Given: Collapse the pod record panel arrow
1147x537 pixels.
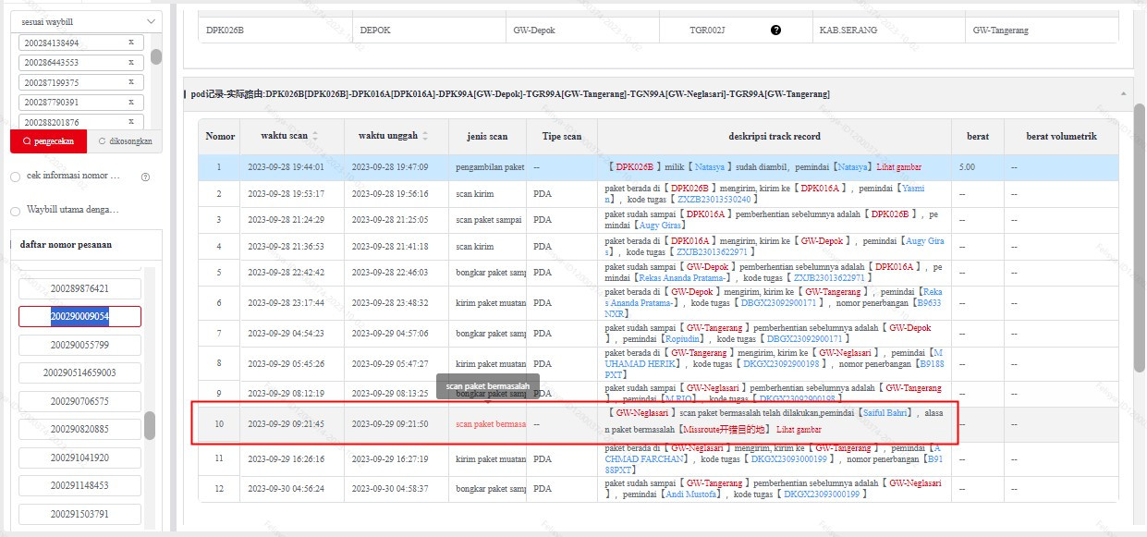Looking at the screenshot, I should click(1123, 93).
